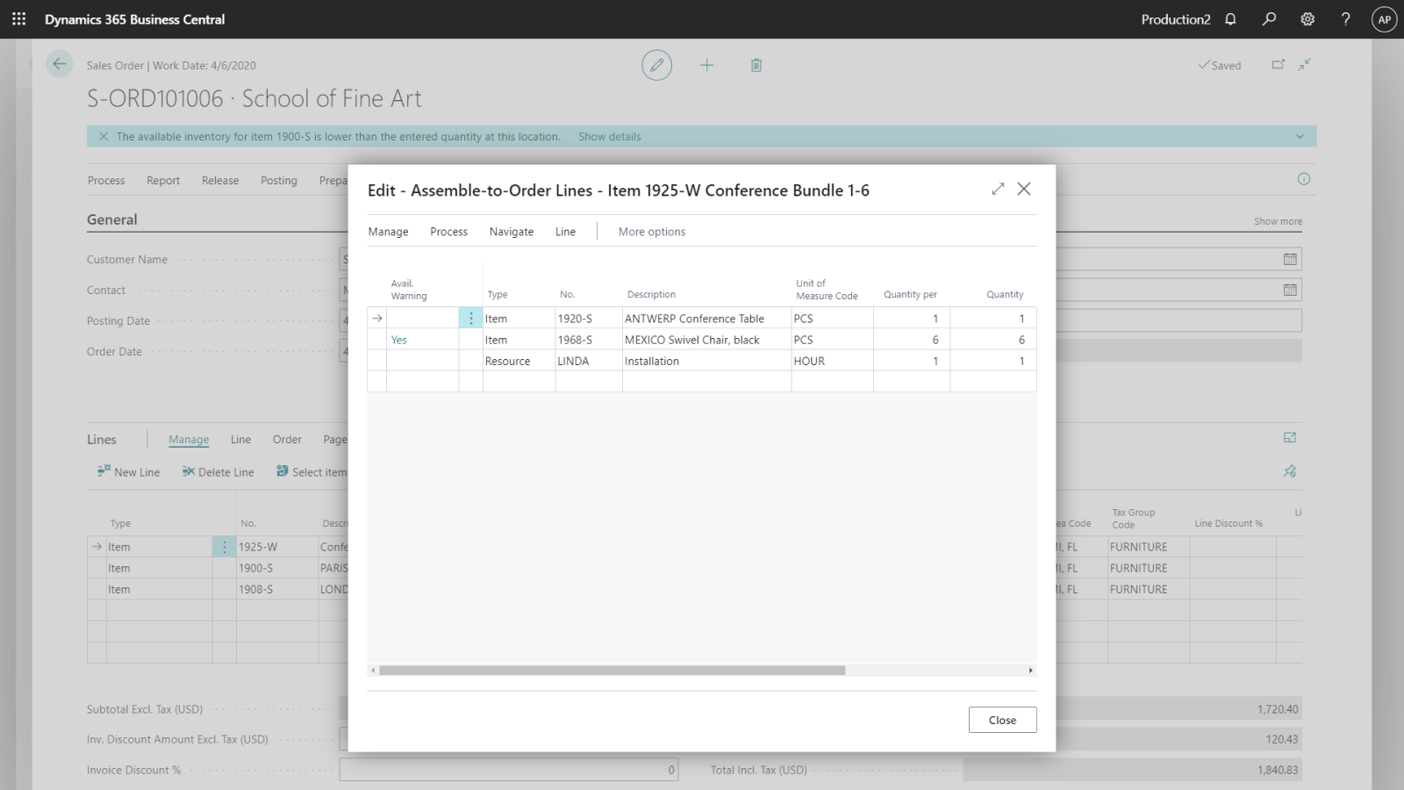Click Select items action
The width and height of the screenshot is (1404, 790).
coord(312,472)
